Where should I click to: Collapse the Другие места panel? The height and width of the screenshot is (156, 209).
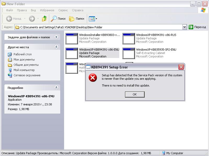(x=56, y=47)
